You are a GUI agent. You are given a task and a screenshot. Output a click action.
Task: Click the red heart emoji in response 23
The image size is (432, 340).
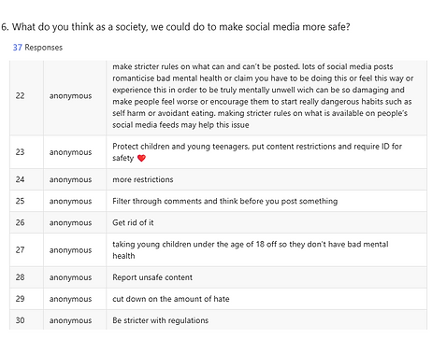141,158
